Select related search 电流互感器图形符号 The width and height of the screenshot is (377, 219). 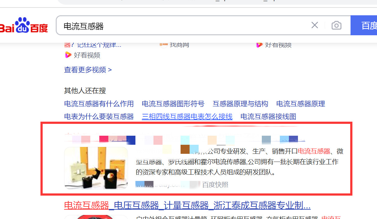pos(173,104)
